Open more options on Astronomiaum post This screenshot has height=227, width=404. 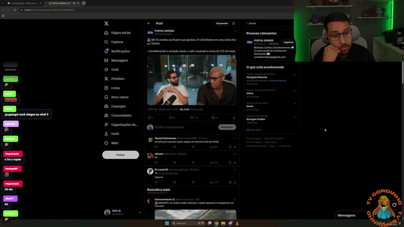[235, 199]
